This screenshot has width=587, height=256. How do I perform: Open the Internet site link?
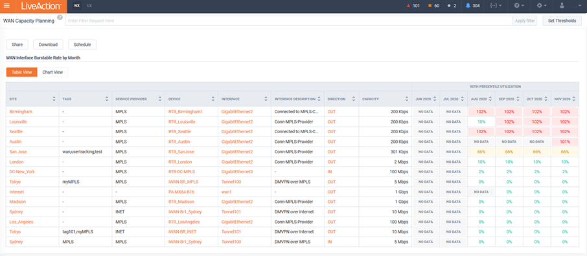point(16,192)
